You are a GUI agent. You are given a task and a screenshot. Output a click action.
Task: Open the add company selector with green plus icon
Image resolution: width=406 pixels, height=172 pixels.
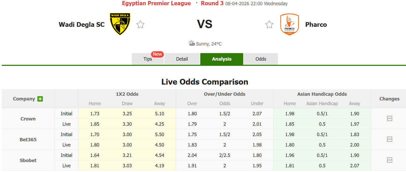click(40, 99)
